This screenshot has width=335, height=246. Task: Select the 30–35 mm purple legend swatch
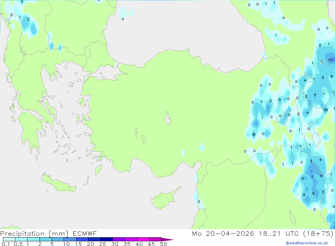click(119, 239)
